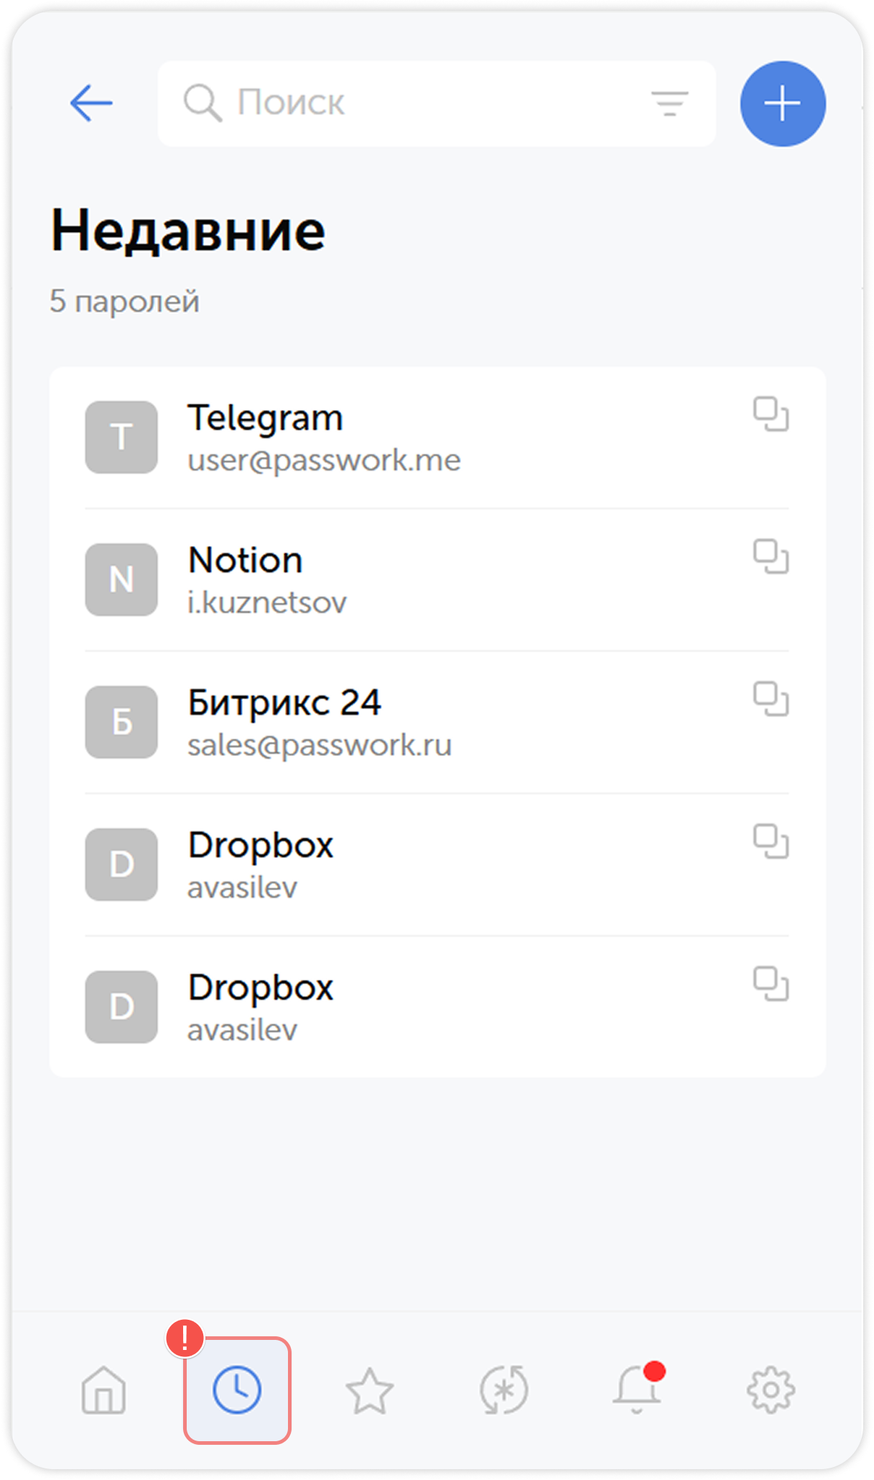874x1480 pixels.
Task: Switch to the Recents clock tab
Action: (237, 1390)
